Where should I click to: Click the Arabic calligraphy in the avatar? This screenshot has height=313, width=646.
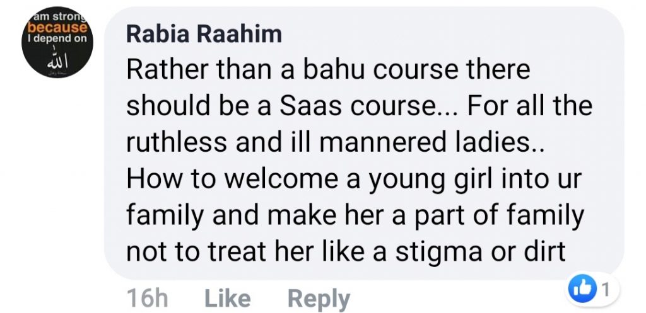[57, 65]
